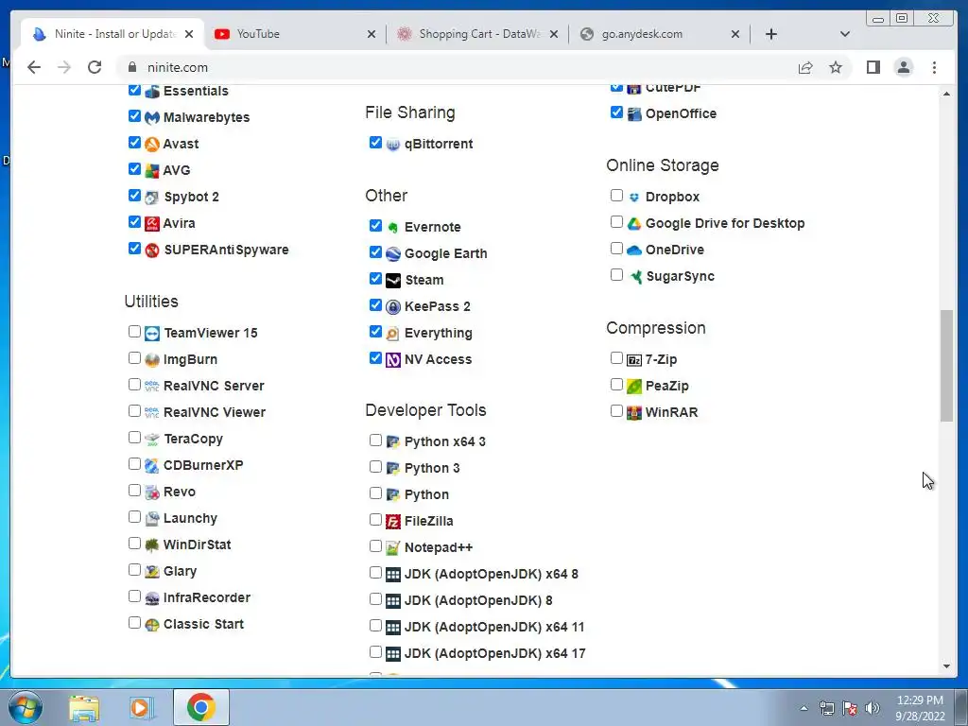Open Windows Explorer from the taskbar
This screenshot has height=726, width=968.
84,707
